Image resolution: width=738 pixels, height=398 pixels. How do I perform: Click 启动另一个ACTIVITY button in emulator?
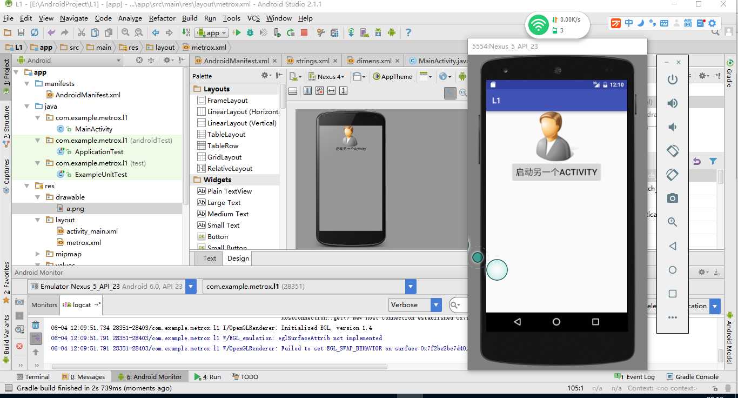[556, 172]
